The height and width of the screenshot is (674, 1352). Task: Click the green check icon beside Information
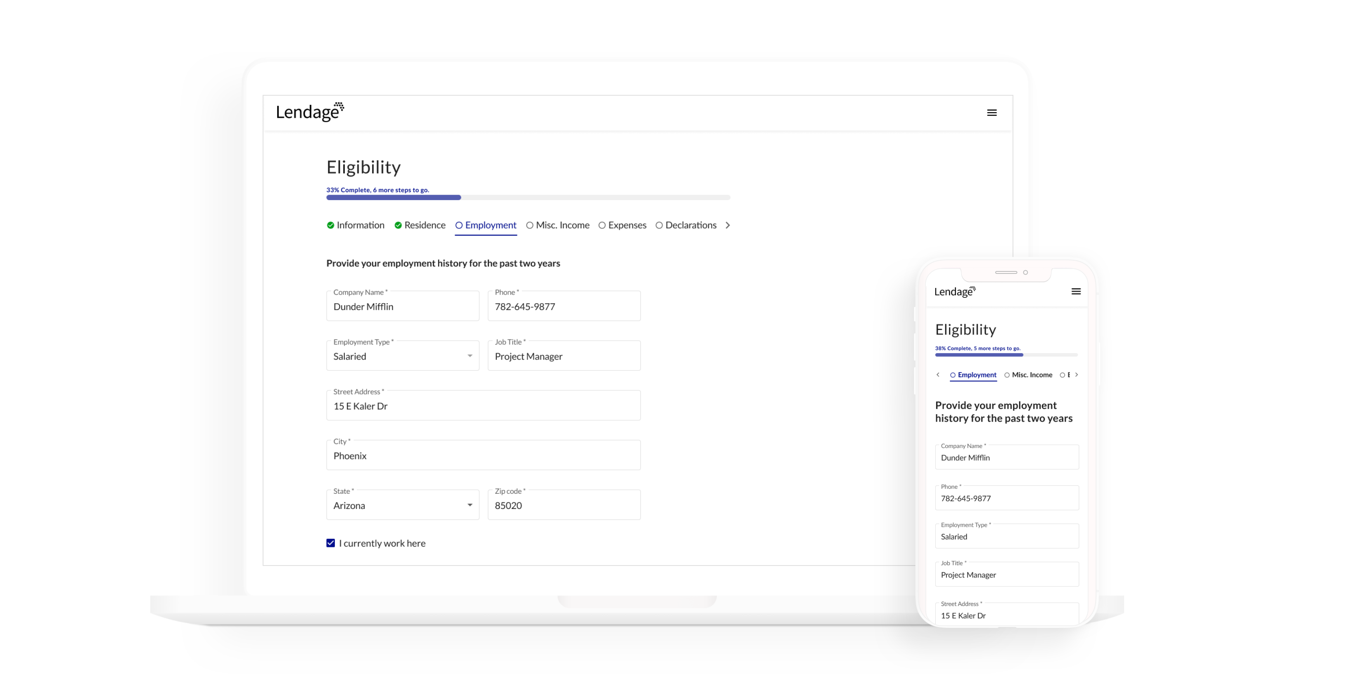point(330,225)
